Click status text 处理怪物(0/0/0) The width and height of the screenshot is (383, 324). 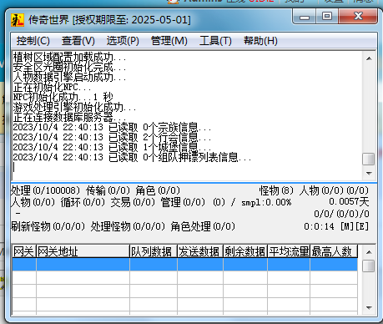pos(128,226)
